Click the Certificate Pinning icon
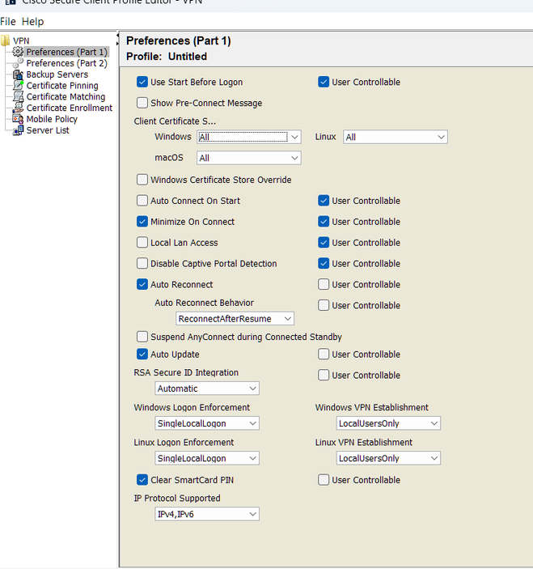The image size is (533, 569). pos(19,86)
